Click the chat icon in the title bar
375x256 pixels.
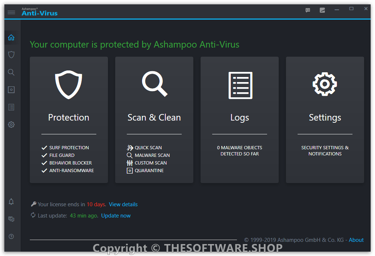point(307,10)
